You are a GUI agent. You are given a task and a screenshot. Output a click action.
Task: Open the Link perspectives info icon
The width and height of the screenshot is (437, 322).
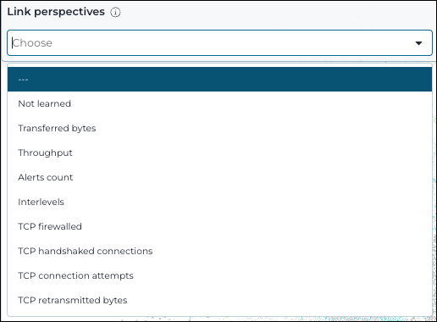click(115, 12)
